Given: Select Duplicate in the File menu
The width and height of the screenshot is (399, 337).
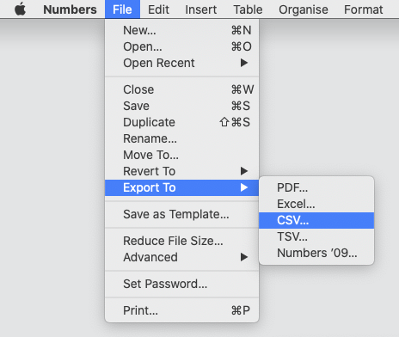Looking at the screenshot, I should (x=181, y=122).
